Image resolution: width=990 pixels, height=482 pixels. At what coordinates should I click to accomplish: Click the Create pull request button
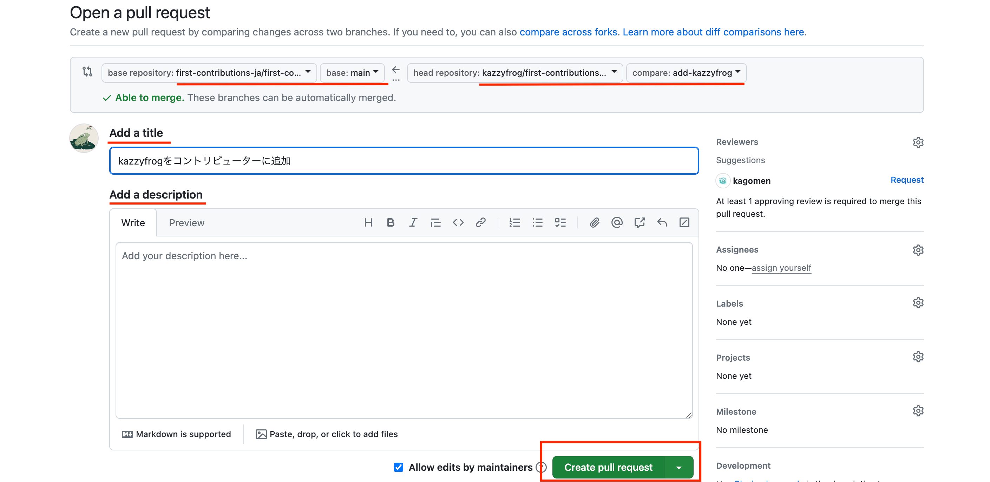point(608,467)
